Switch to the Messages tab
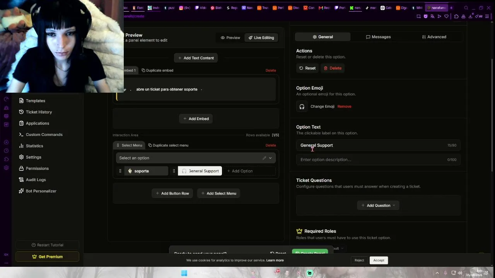 point(378,37)
